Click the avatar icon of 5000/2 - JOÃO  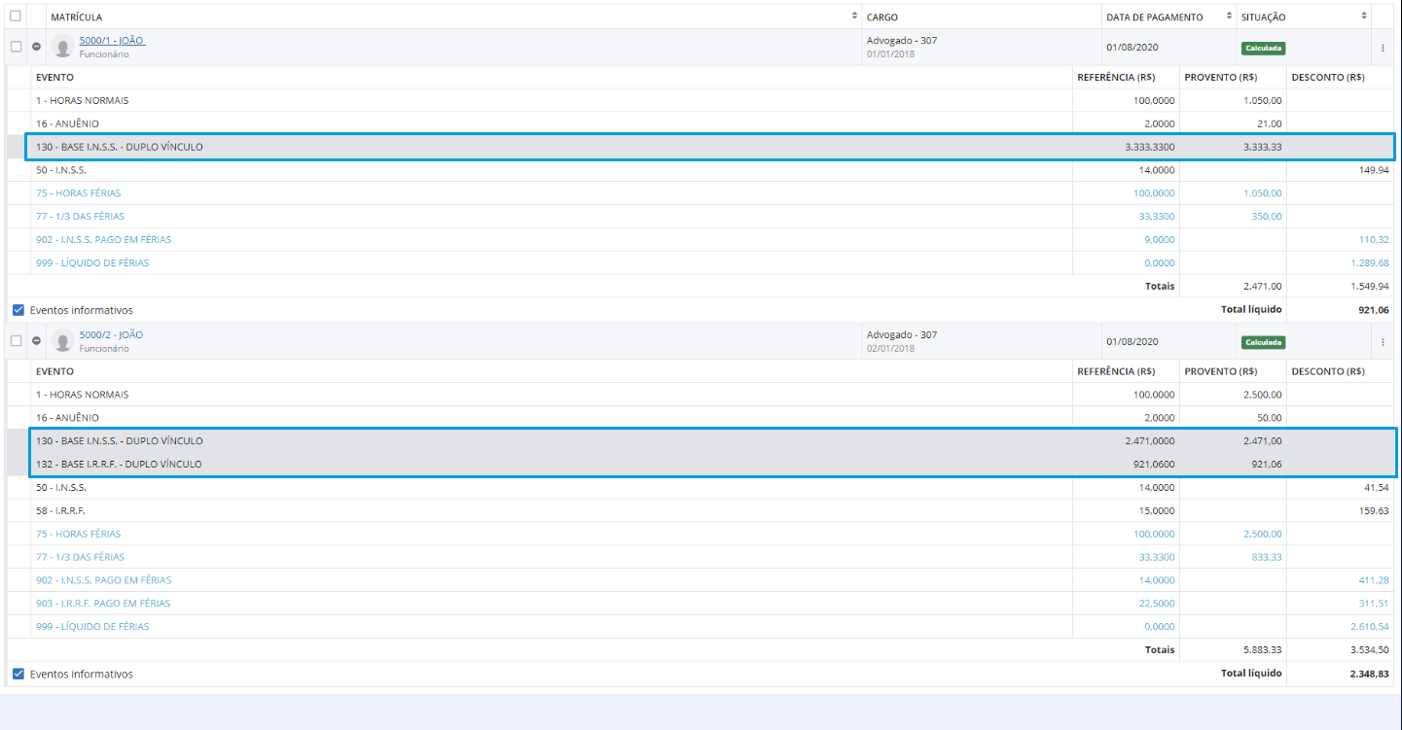pos(63,341)
